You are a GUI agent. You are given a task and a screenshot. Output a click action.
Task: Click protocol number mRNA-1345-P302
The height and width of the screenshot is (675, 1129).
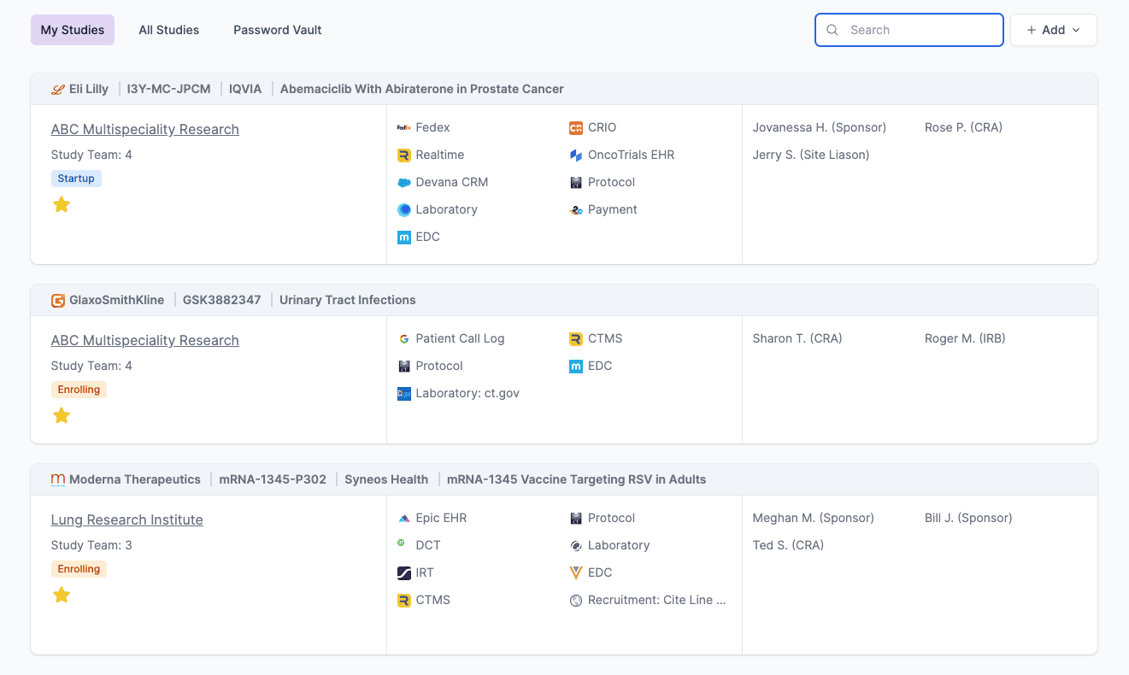pos(273,479)
